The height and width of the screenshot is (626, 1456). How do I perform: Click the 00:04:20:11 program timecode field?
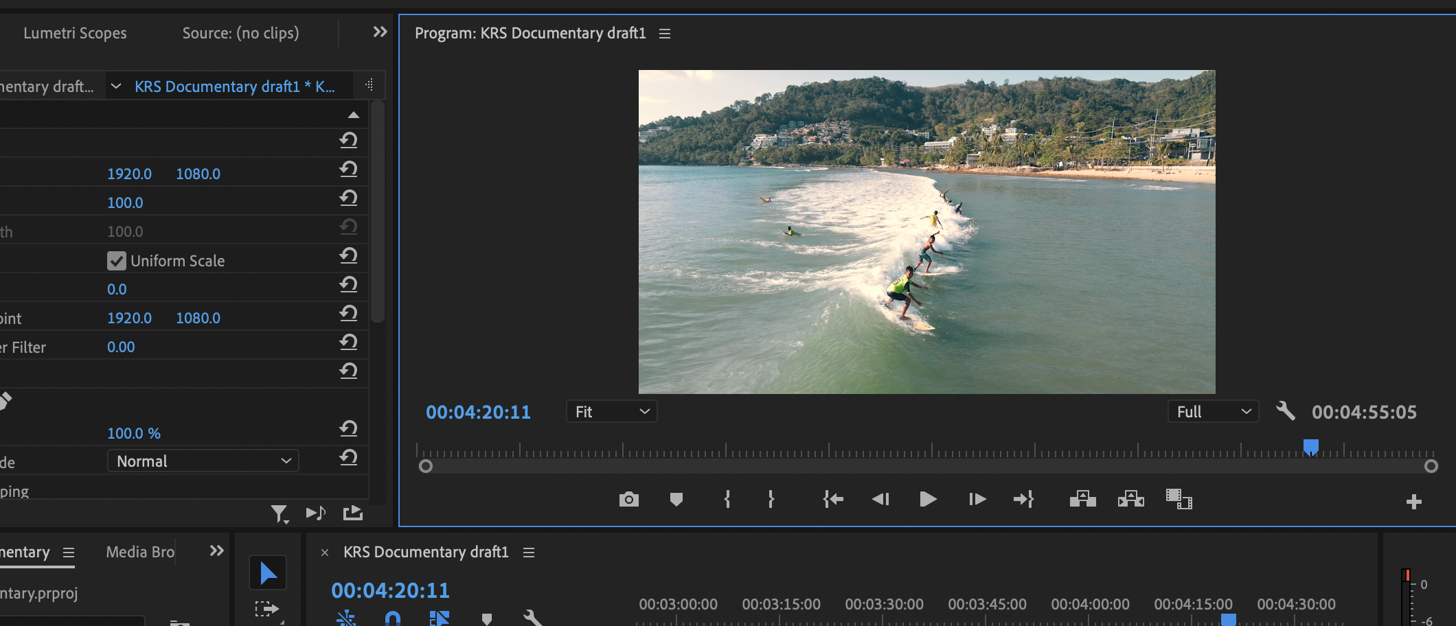(x=478, y=412)
